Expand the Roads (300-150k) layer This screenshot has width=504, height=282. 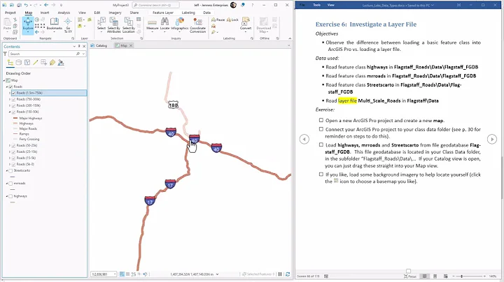click(x=10, y=106)
